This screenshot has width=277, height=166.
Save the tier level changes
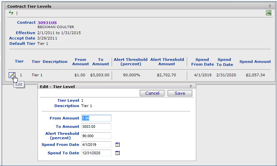click(180, 93)
